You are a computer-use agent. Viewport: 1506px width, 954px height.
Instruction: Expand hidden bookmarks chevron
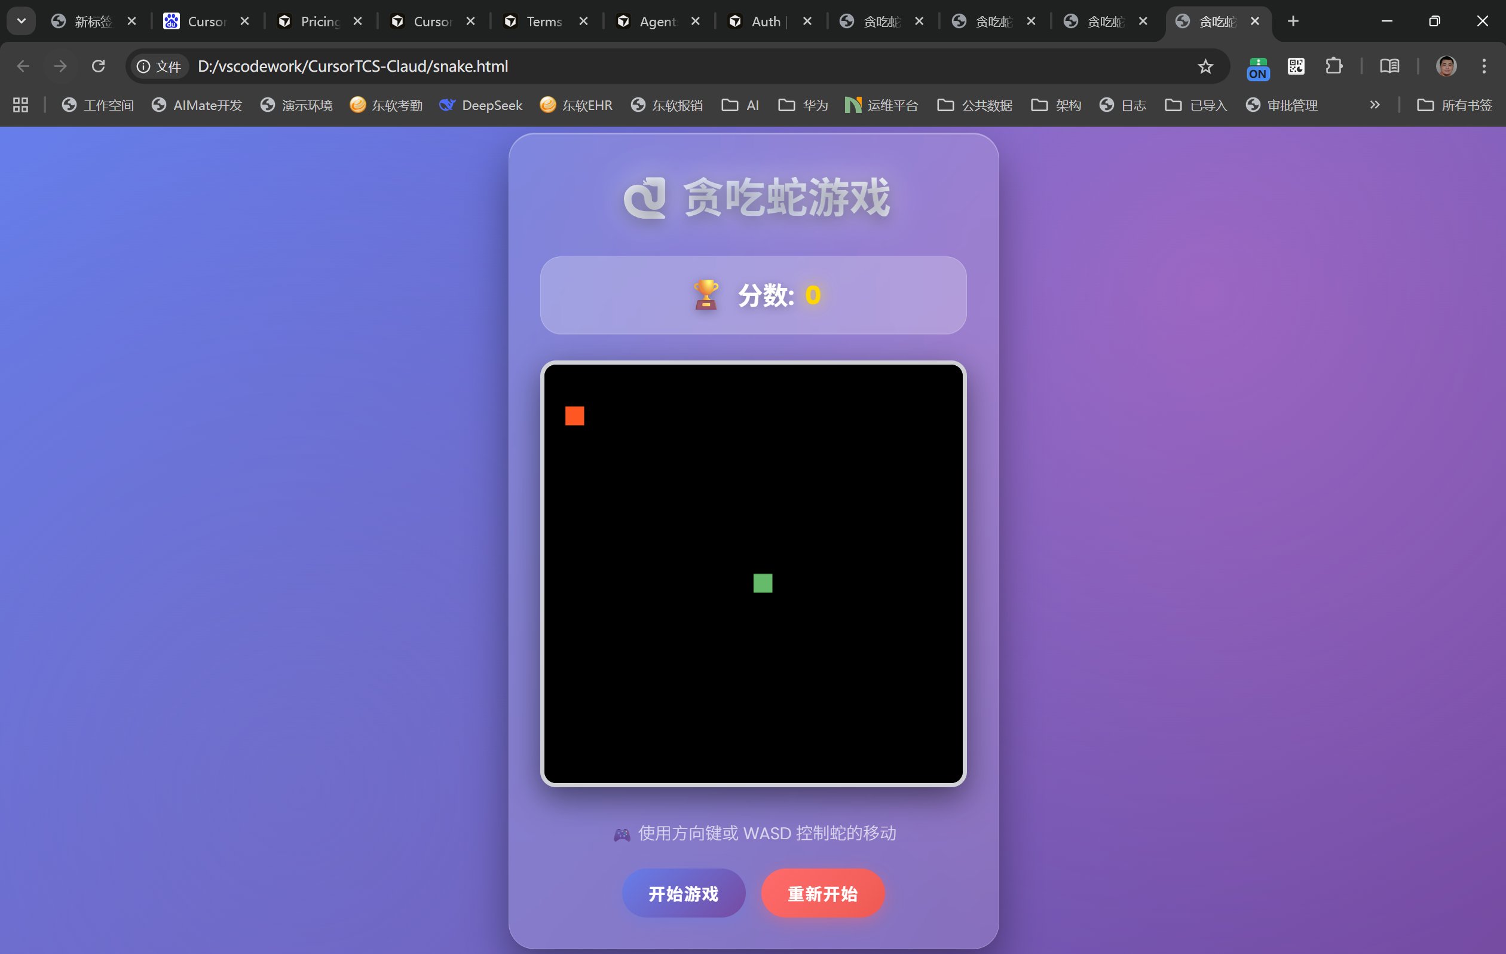[1374, 105]
